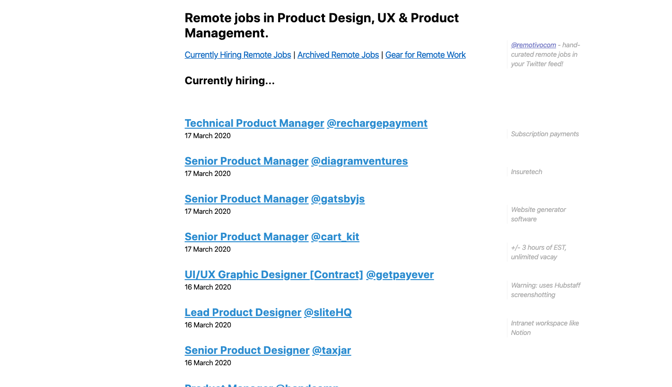The height and width of the screenshot is (387, 672).
Task: Click 'Intranet workspace like Notion' note
Action: coord(545,328)
